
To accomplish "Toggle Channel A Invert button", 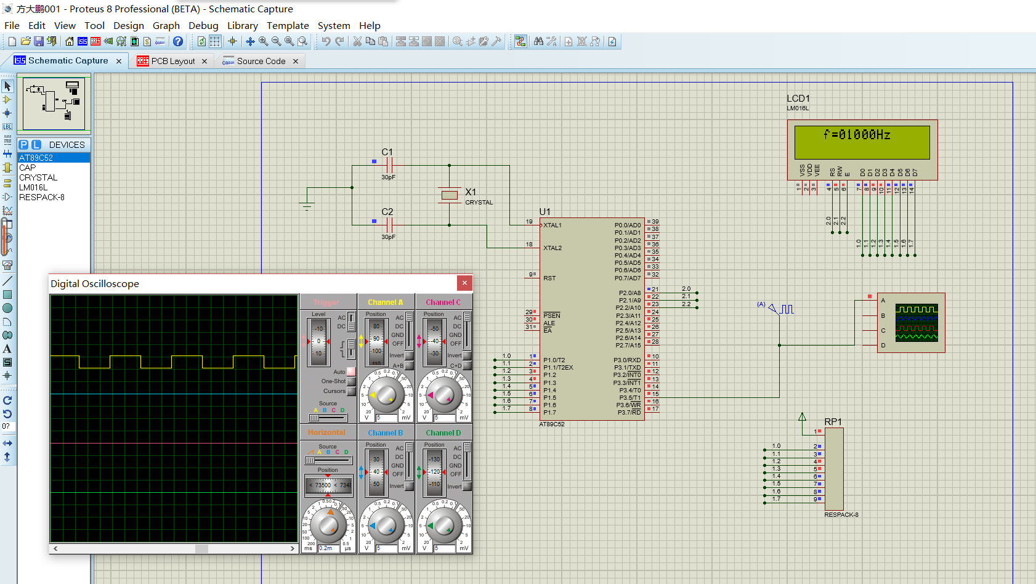I will 409,355.
